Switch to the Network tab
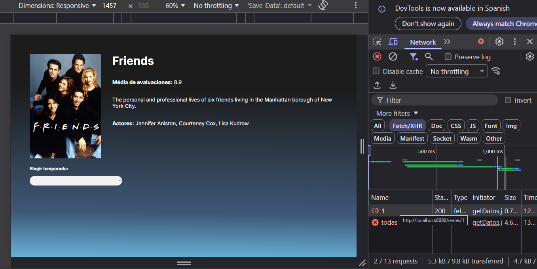 click(x=423, y=42)
